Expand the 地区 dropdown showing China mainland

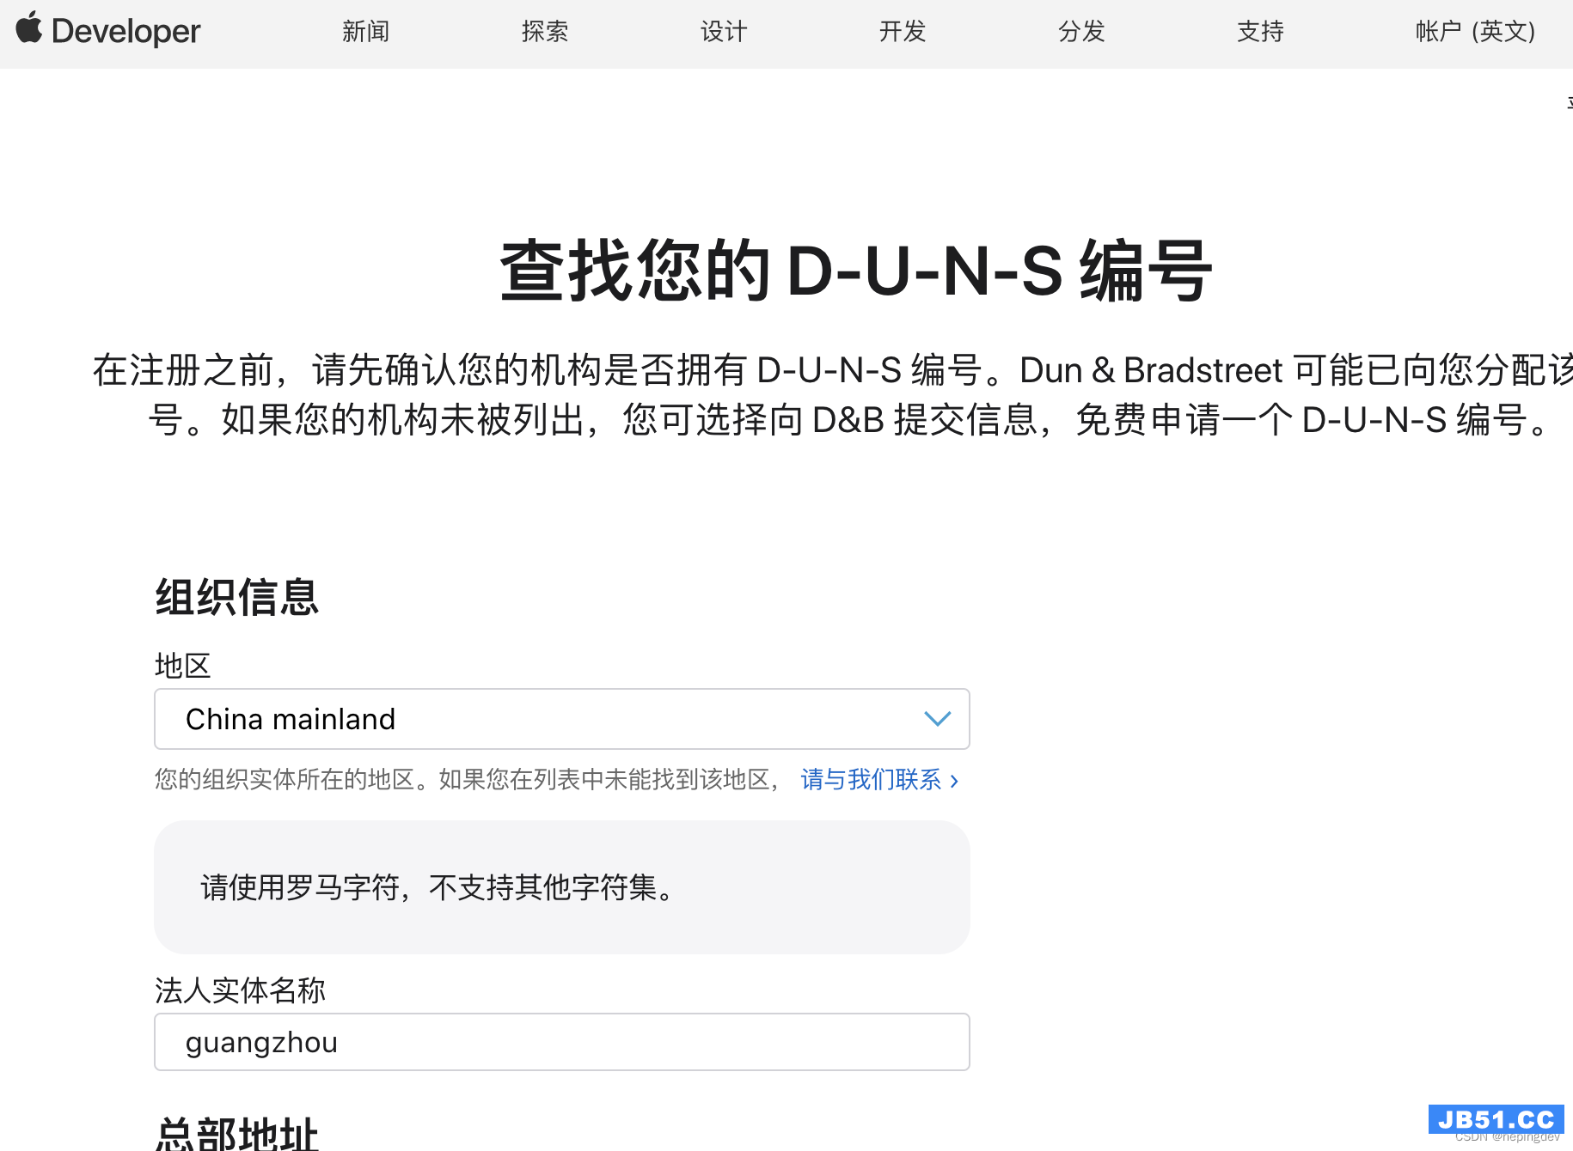click(562, 719)
